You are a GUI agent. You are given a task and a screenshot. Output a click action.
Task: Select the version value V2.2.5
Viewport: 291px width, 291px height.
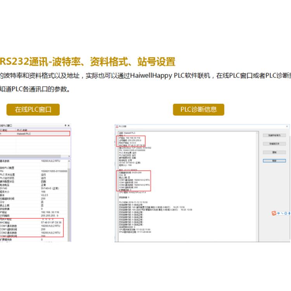(x=44, y=195)
